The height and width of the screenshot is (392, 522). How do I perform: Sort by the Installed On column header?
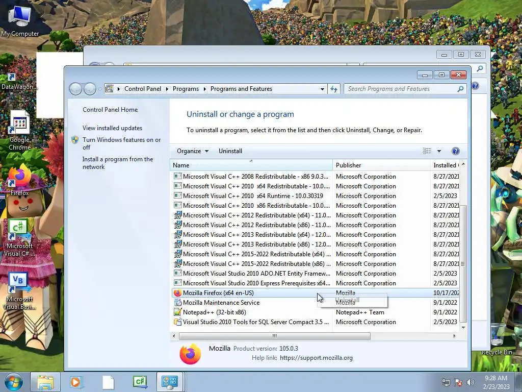click(x=445, y=165)
